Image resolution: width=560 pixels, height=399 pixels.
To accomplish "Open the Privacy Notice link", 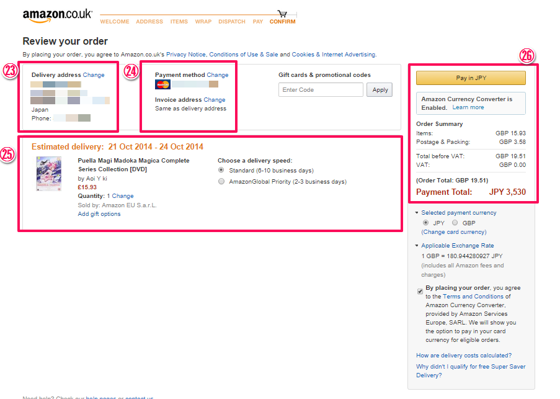I will (x=185, y=54).
